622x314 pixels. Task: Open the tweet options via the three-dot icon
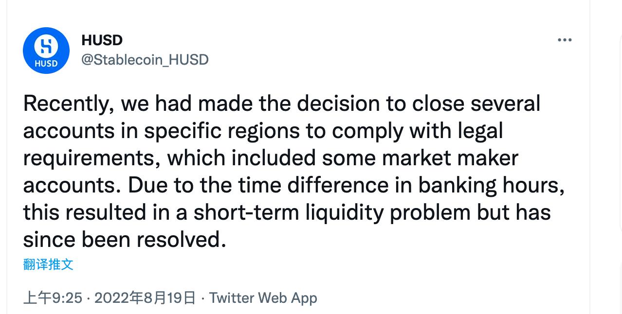565,39
